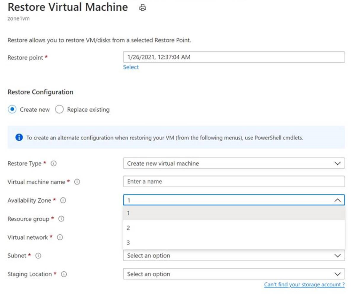Open the Staging Location dropdown
Viewport: 352px width, 295px height.
tap(233, 274)
